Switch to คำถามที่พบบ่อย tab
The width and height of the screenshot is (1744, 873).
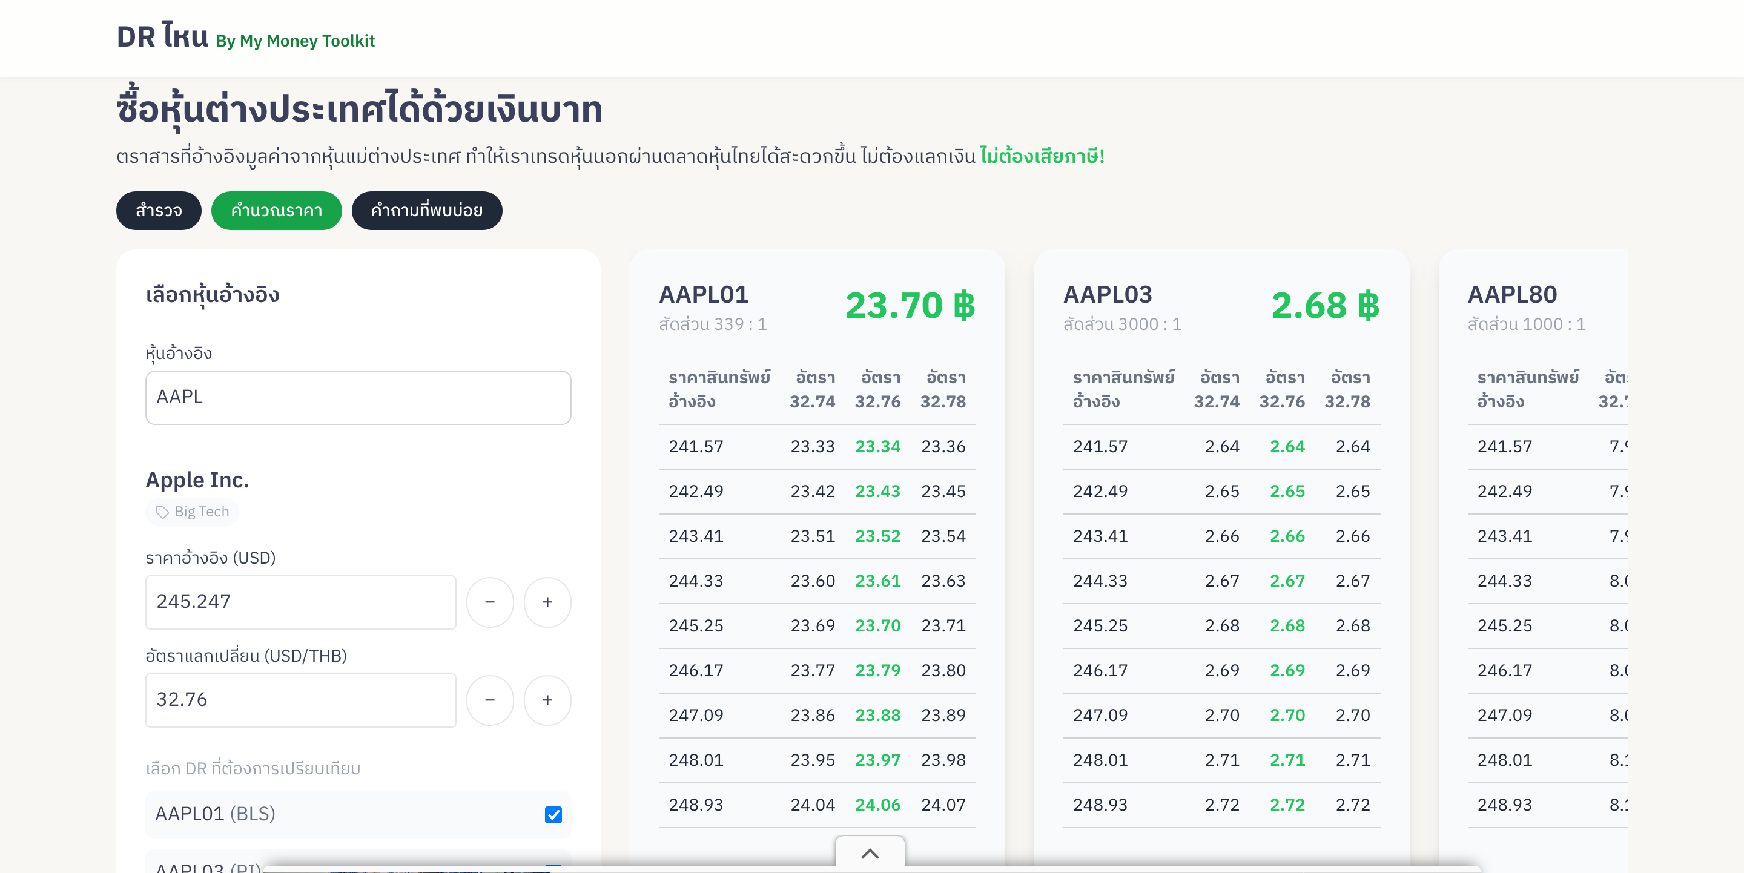[426, 211]
